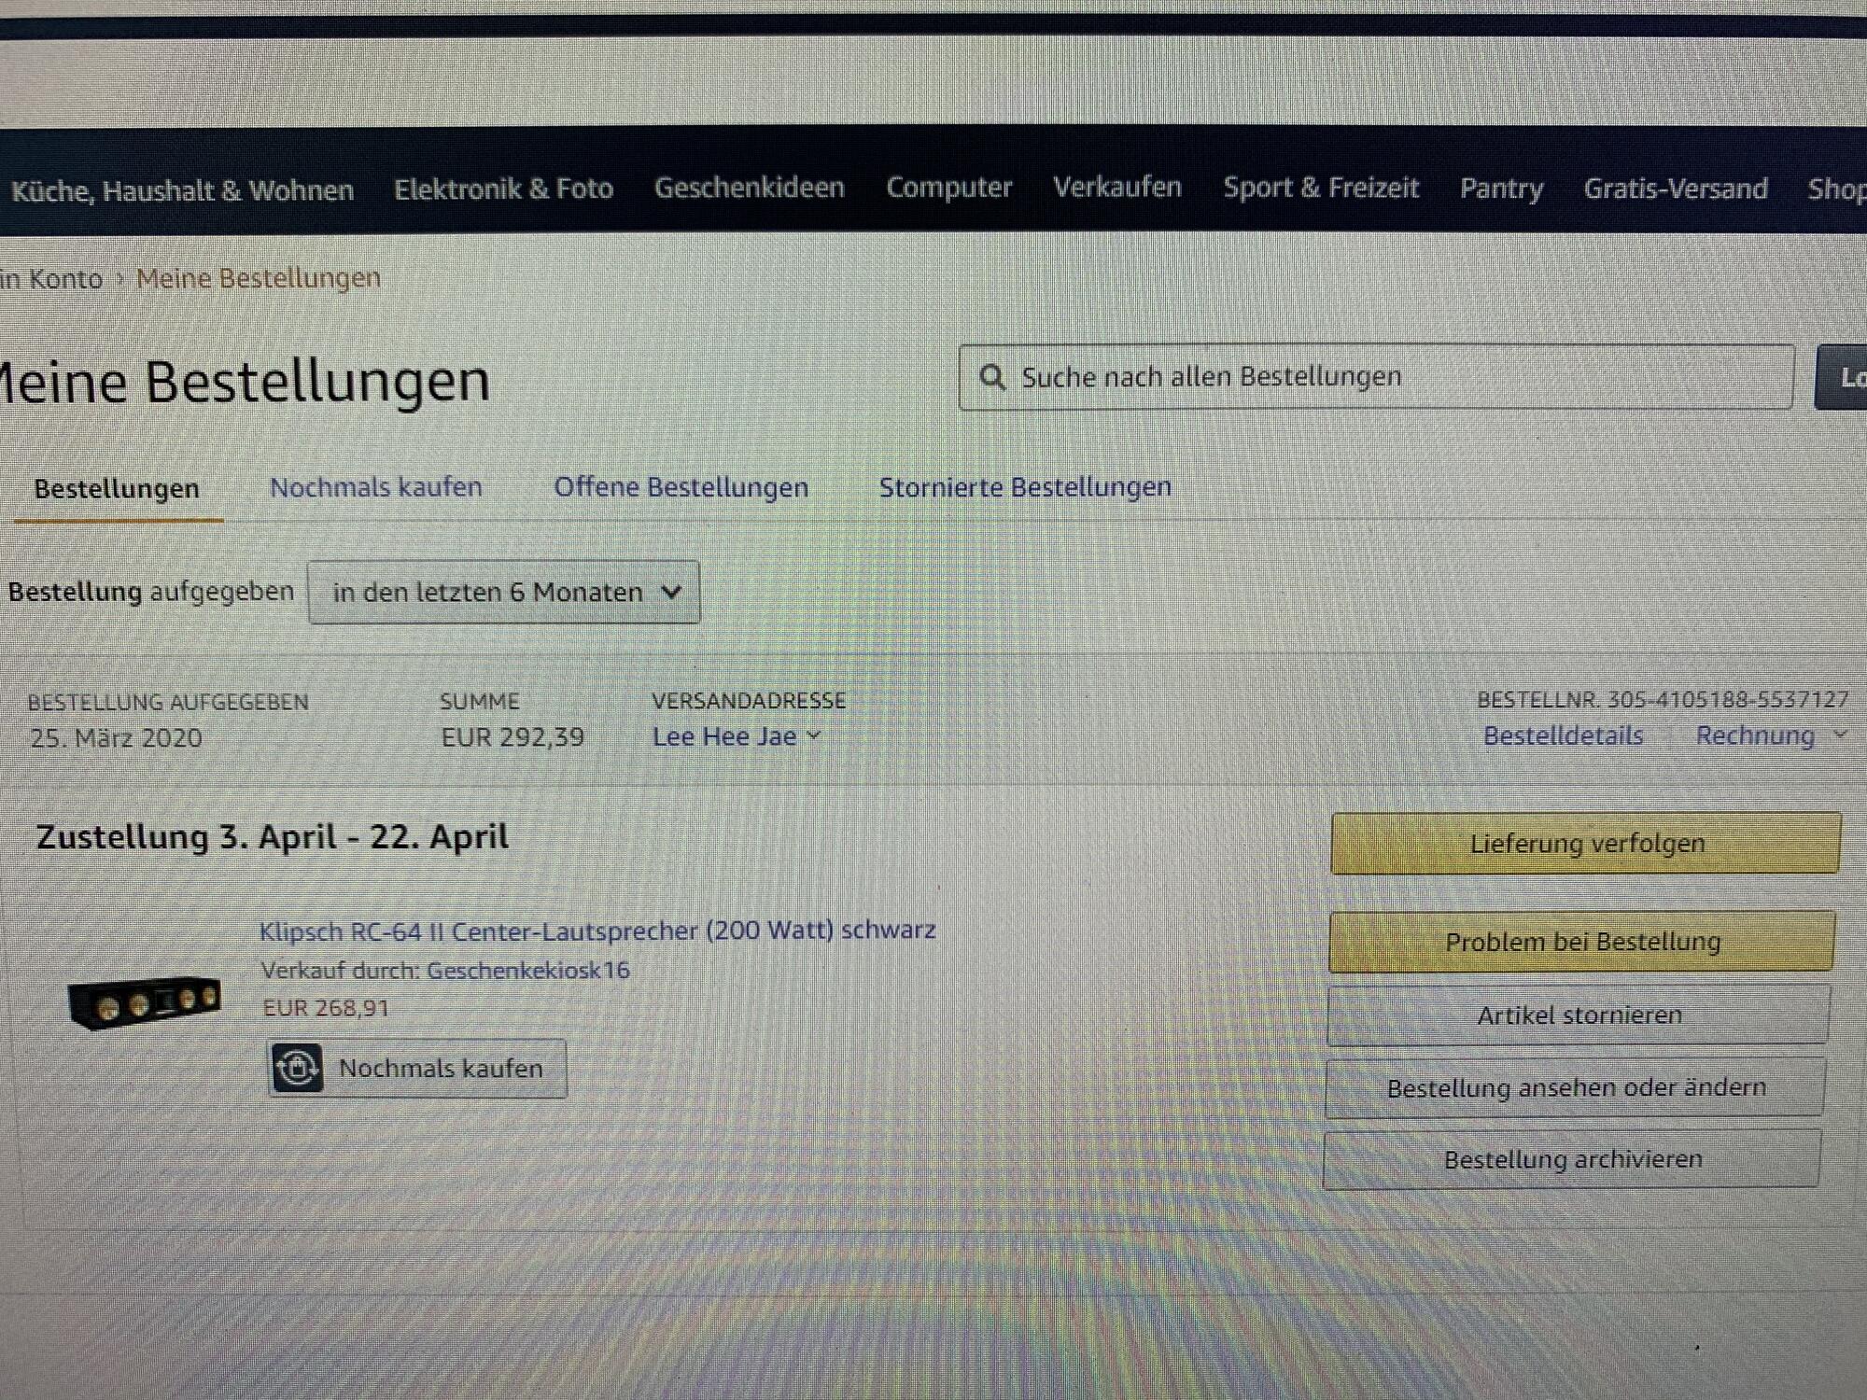The image size is (1867, 1400).
Task: Open Elektronik & Foto menu item
Action: tap(503, 189)
